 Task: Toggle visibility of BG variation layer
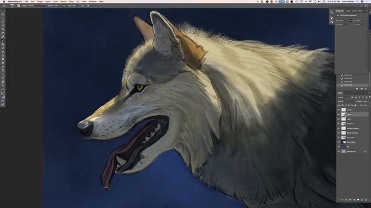coord(339,142)
